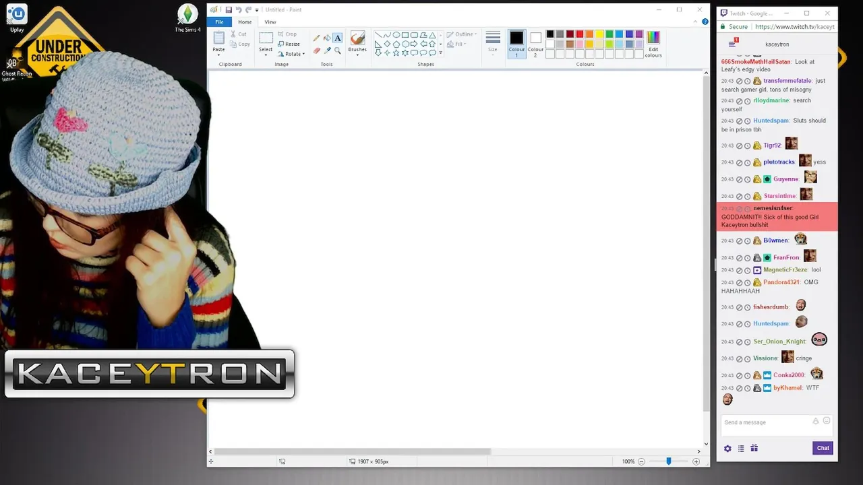The height and width of the screenshot is (485, 863).
Task: Select Colour 1 in Paint
Action: tap(516, 44)
